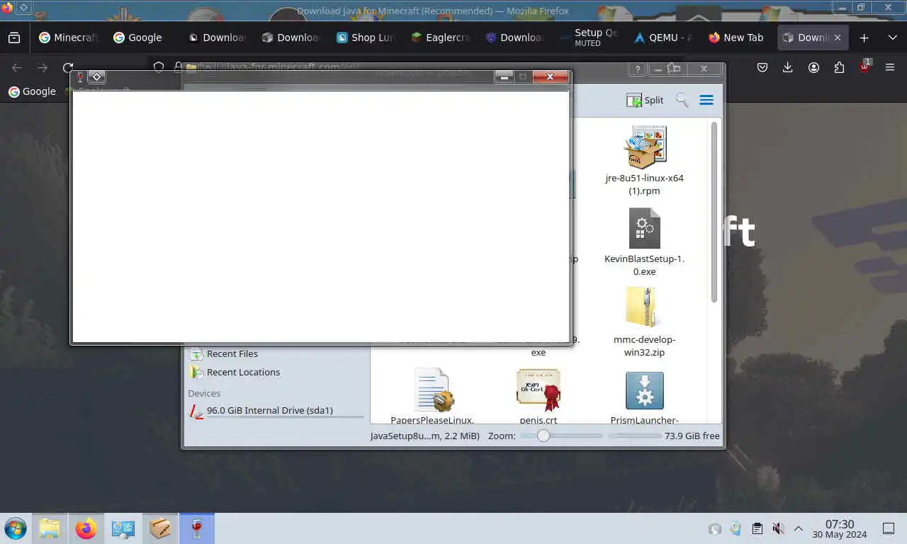Switch to the Shop Lun tab

click(x=365, y=38)
